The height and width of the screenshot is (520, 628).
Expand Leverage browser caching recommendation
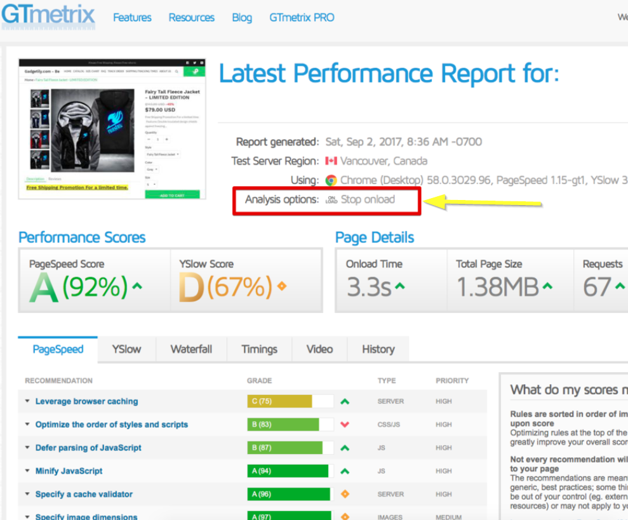[x=27, y=401]
